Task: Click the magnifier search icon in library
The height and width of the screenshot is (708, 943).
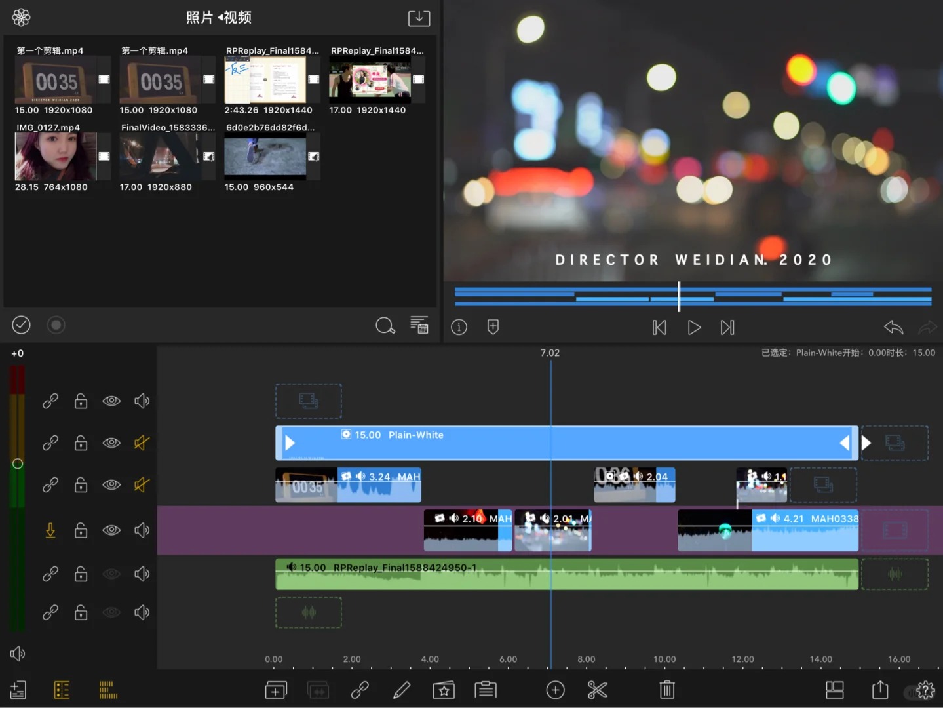Action: [x=385, y=325]
